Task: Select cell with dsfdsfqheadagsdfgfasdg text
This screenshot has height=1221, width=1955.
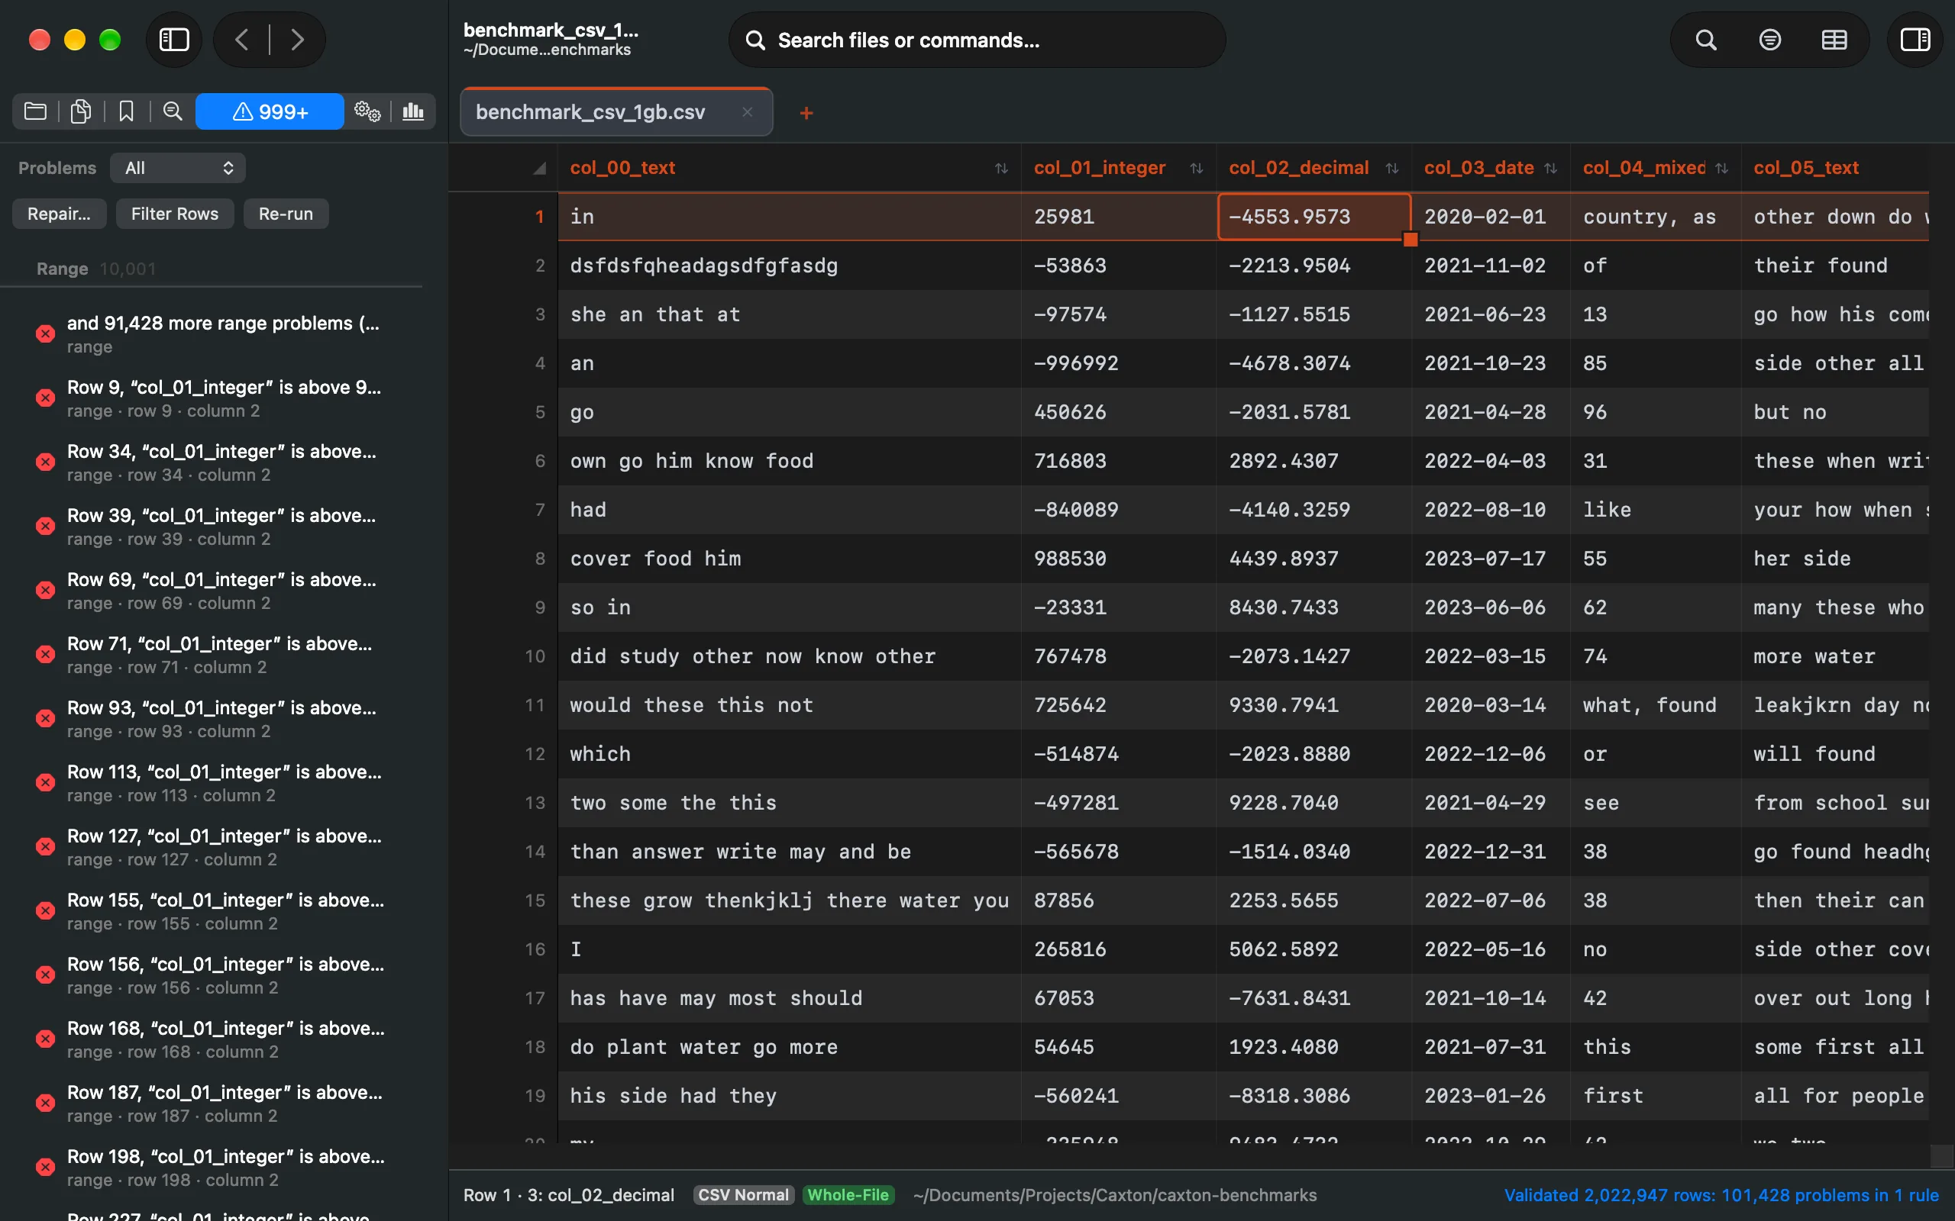Action: coord(790,266)
